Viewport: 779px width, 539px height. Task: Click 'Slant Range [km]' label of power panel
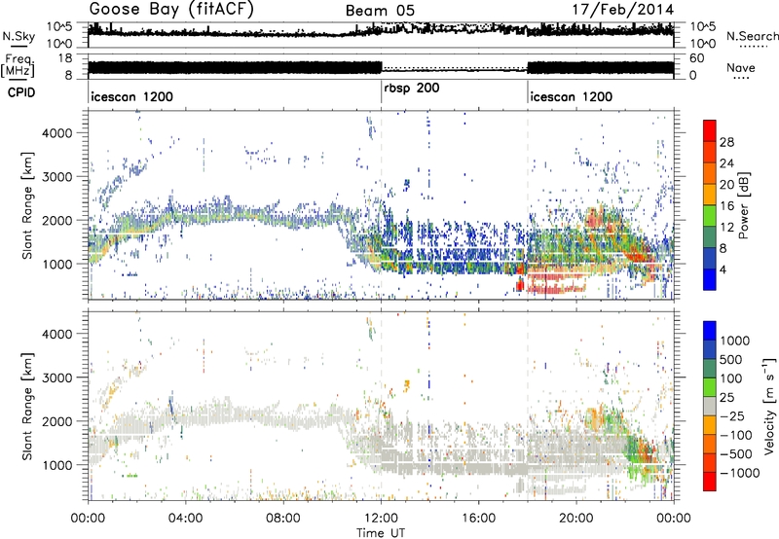point(27,205)
